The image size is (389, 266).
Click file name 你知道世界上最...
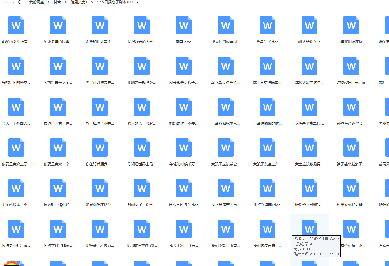click(142, 164)
